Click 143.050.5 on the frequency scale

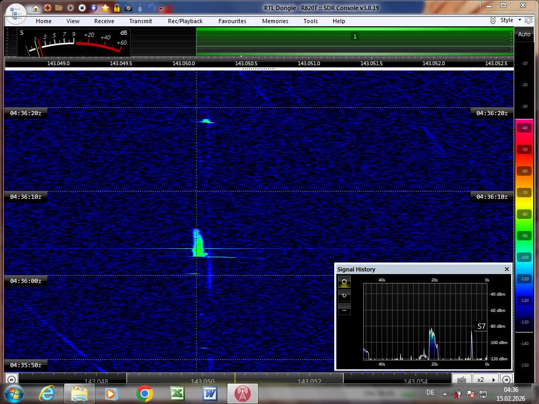246,63
